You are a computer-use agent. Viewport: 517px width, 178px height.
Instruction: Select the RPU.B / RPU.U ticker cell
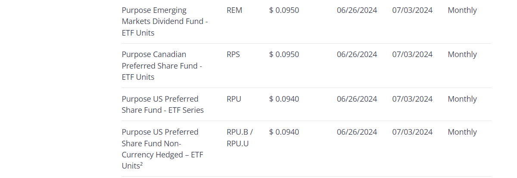coord(240,137)
